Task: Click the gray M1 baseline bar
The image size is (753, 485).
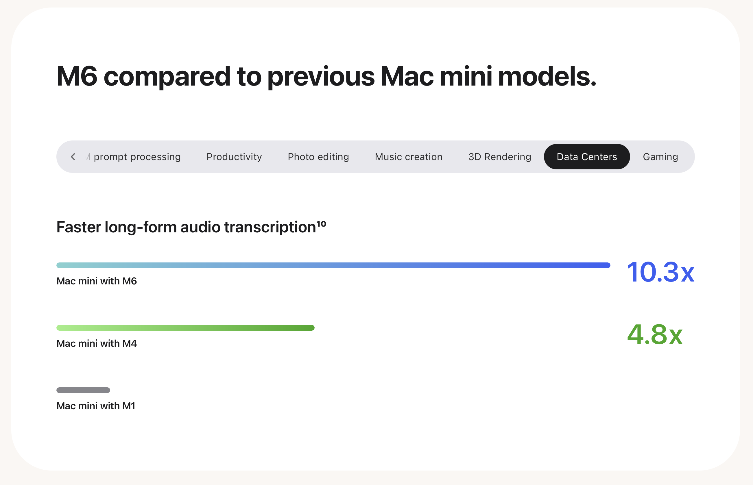Action: pos(83,390)
